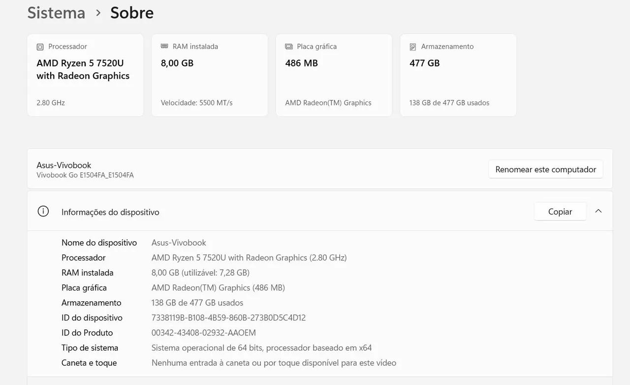630x385 pixels.
Task: Click Vivobook Go E1504FA_E1504FA model text
Action: 85,175
